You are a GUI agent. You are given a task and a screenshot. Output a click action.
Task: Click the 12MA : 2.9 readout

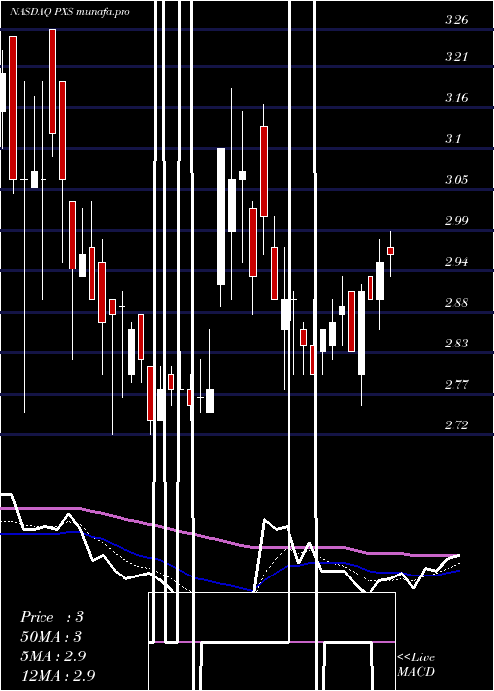(x=57, y=675)
